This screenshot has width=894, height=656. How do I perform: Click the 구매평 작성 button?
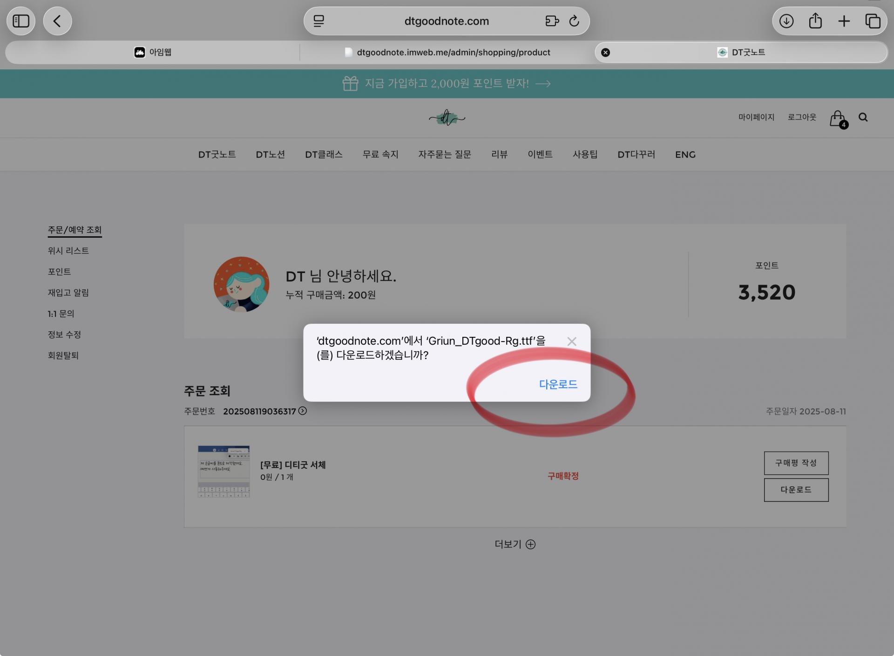click(796, 463)
